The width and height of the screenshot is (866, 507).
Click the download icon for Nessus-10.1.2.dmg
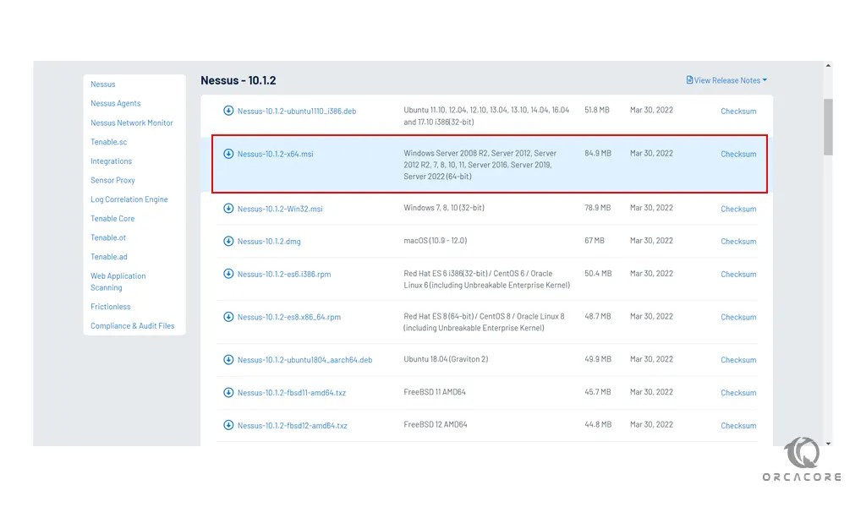[x=228, y=240]
